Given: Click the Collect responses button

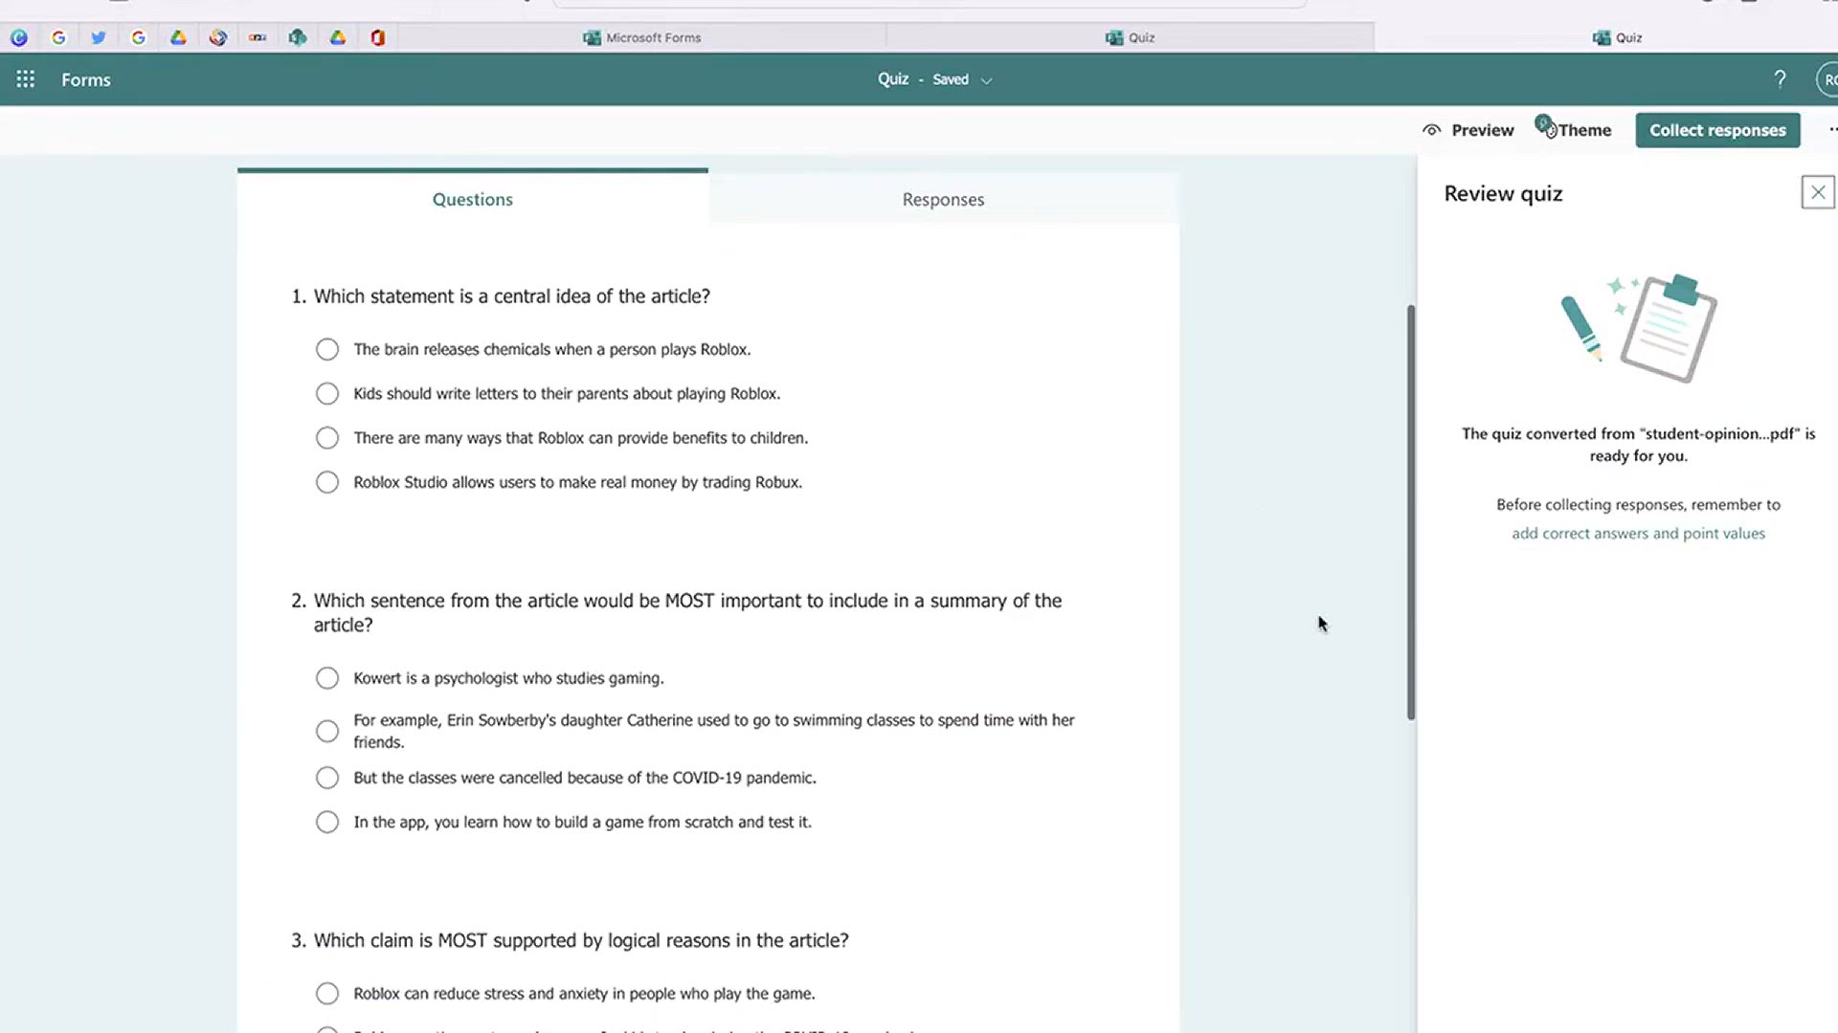Looking at the screenshot, I should pos(1717,130).
